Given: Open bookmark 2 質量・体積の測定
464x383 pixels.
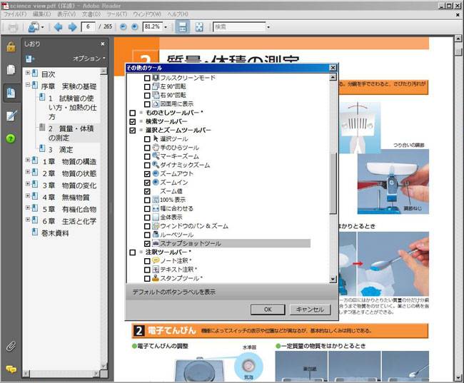Looking at the screenshot, I should (x=71, y=133).
